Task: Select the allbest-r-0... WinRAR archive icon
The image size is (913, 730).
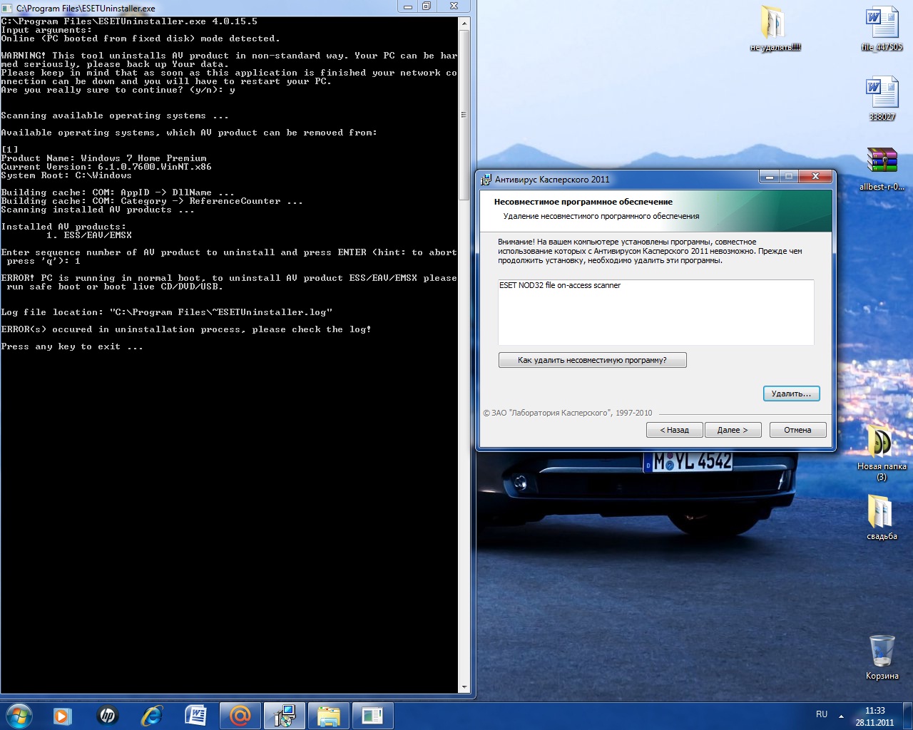Action: pos(882,168)
